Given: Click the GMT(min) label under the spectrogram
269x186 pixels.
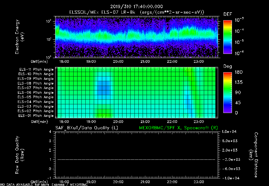Looking at the screenshot, I should click(39, 61).
